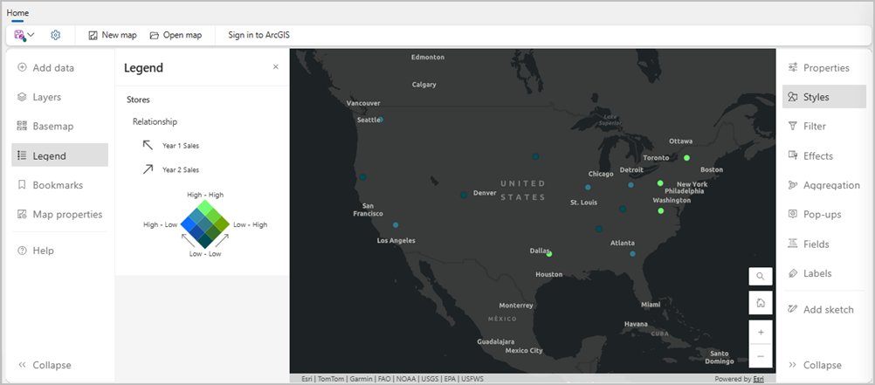This screenshot has width=875, height=385.
Task: Click the Year 1 Sales legend label
Action: [181, 146]
